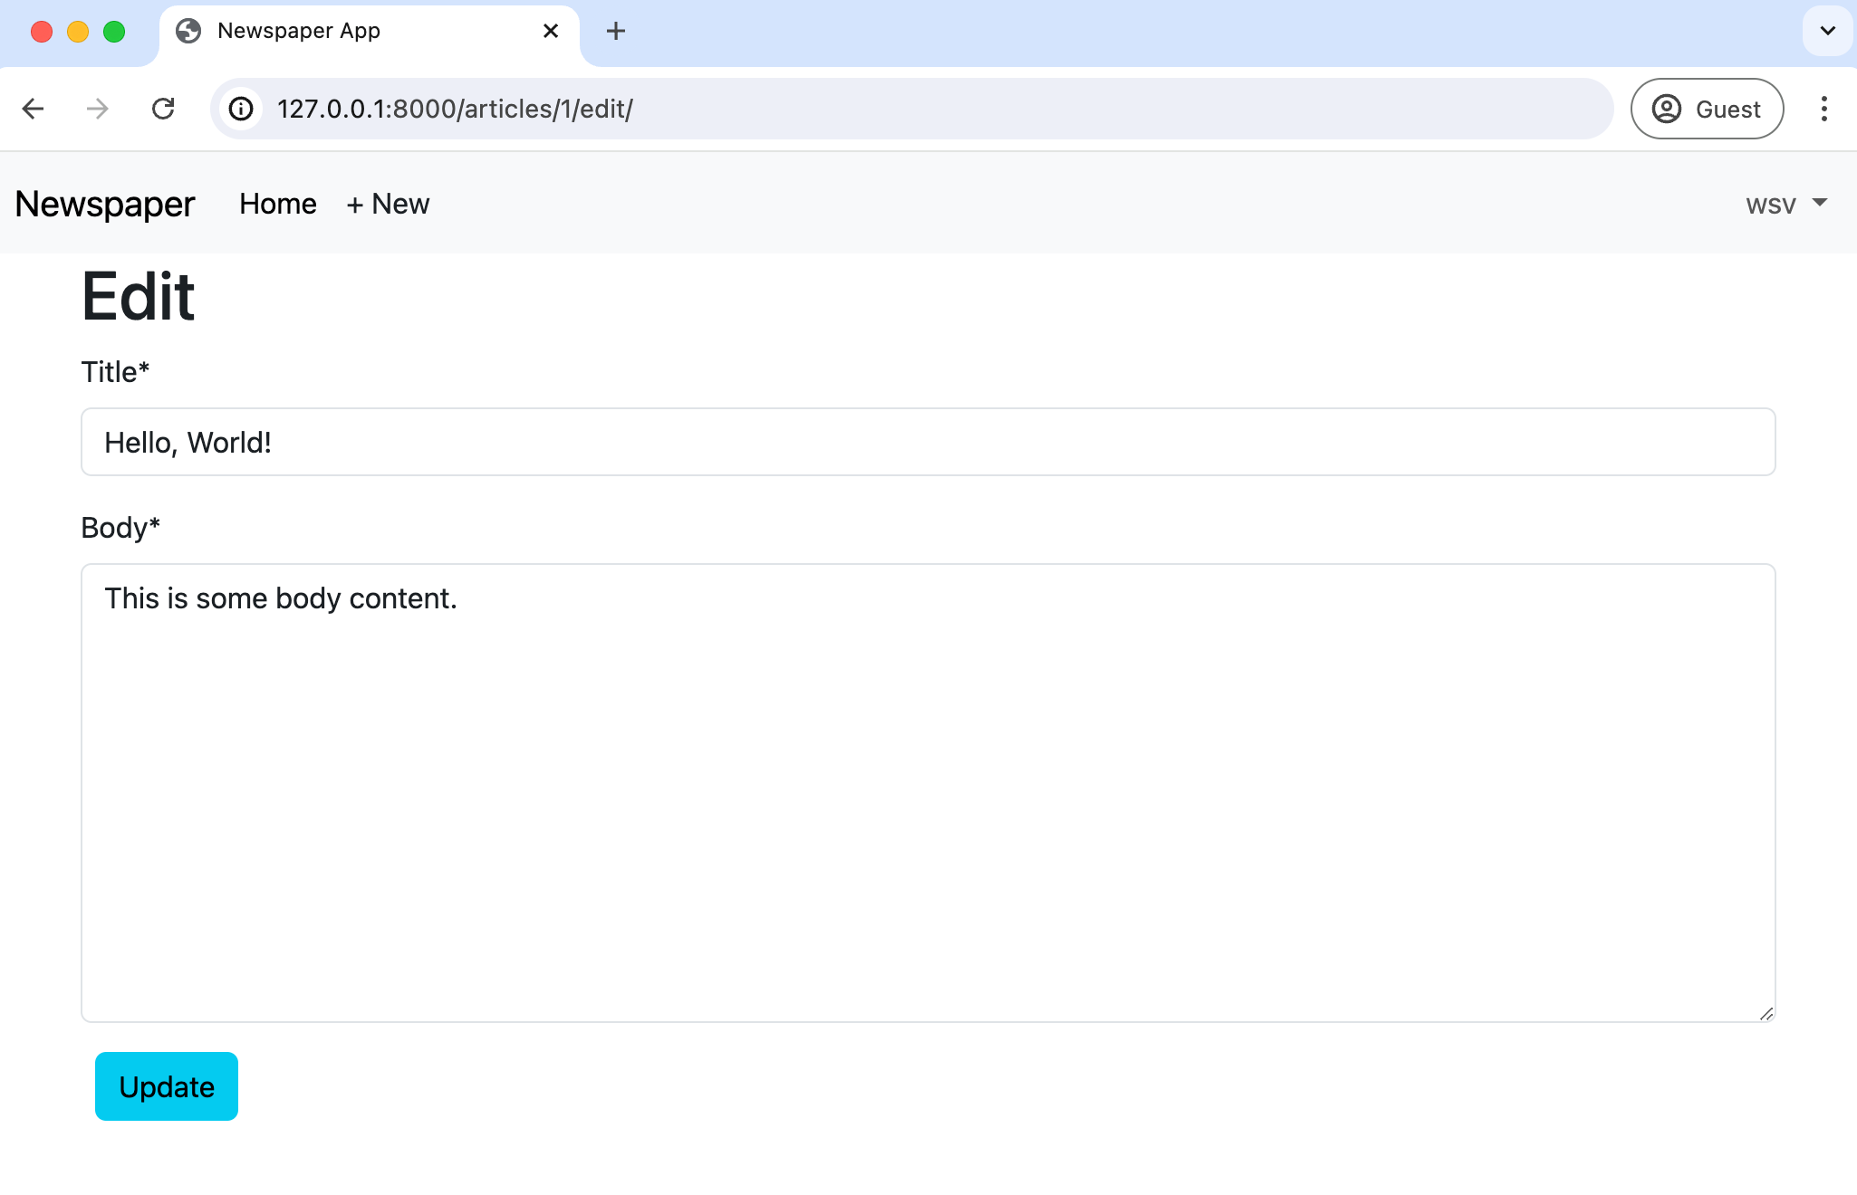Go back using the browser back arrow

click(34, 109)
